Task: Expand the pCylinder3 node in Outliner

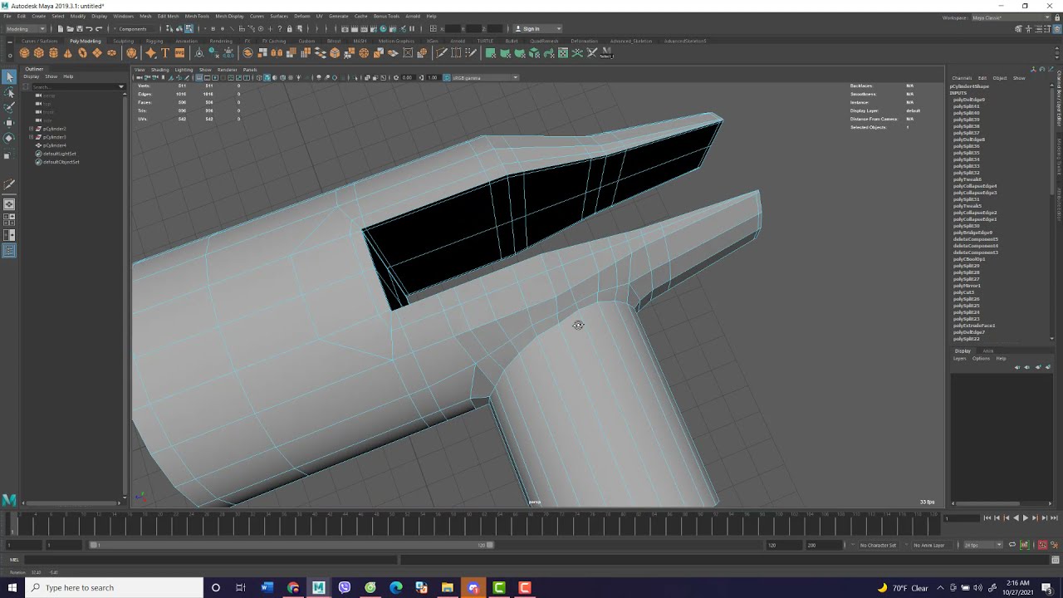Action: tap(31, 137)
